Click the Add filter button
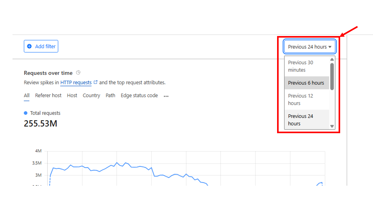Image resolution: width=373 pixels, height=211 pixels. (41, 46)
